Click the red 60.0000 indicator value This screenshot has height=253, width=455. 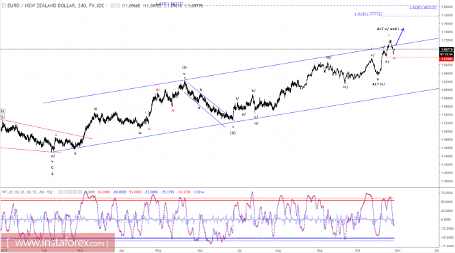coord(104,191)
